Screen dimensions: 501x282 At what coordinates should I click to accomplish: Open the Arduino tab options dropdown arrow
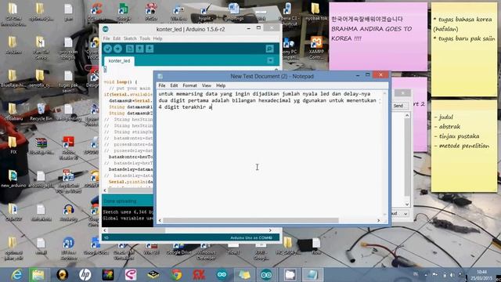(x=270, y=60)
